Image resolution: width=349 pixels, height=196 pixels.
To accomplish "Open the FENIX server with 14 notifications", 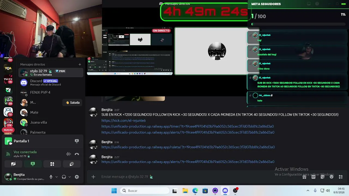I will point(8,80).
